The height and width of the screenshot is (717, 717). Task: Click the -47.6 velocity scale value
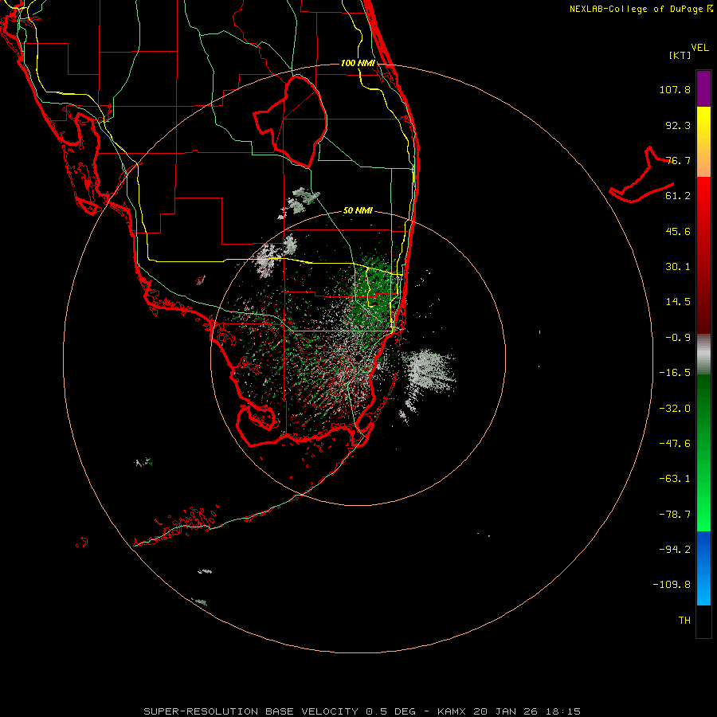(x=675, y=444)
